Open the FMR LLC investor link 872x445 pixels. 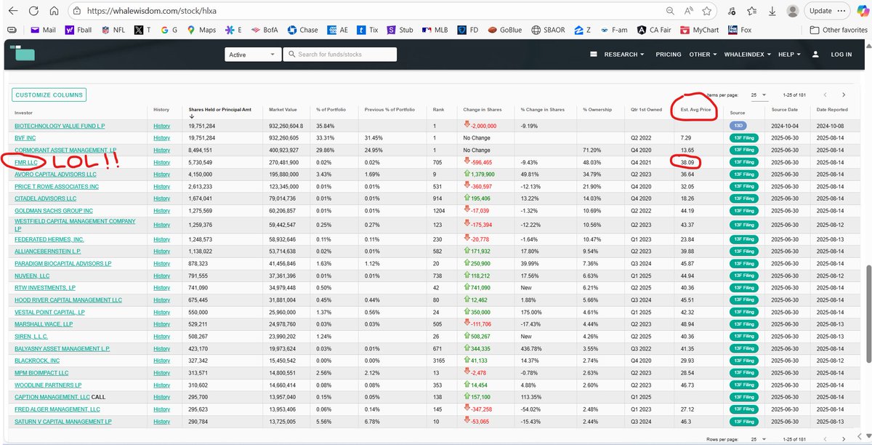coord(26,163)
